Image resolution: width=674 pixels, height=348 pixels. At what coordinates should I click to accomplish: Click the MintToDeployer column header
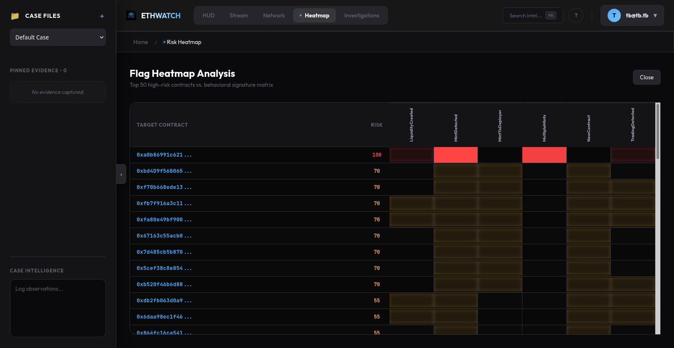click(500, 126)
